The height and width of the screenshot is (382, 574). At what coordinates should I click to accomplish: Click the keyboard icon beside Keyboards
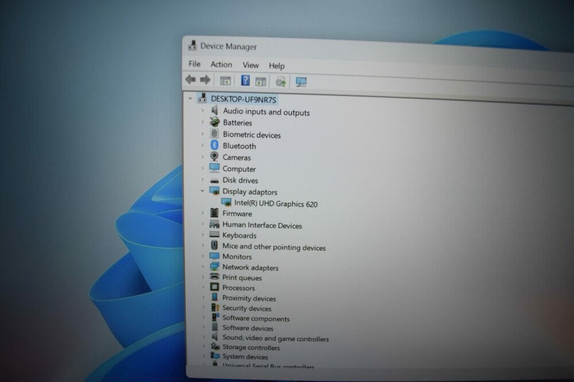215,234
